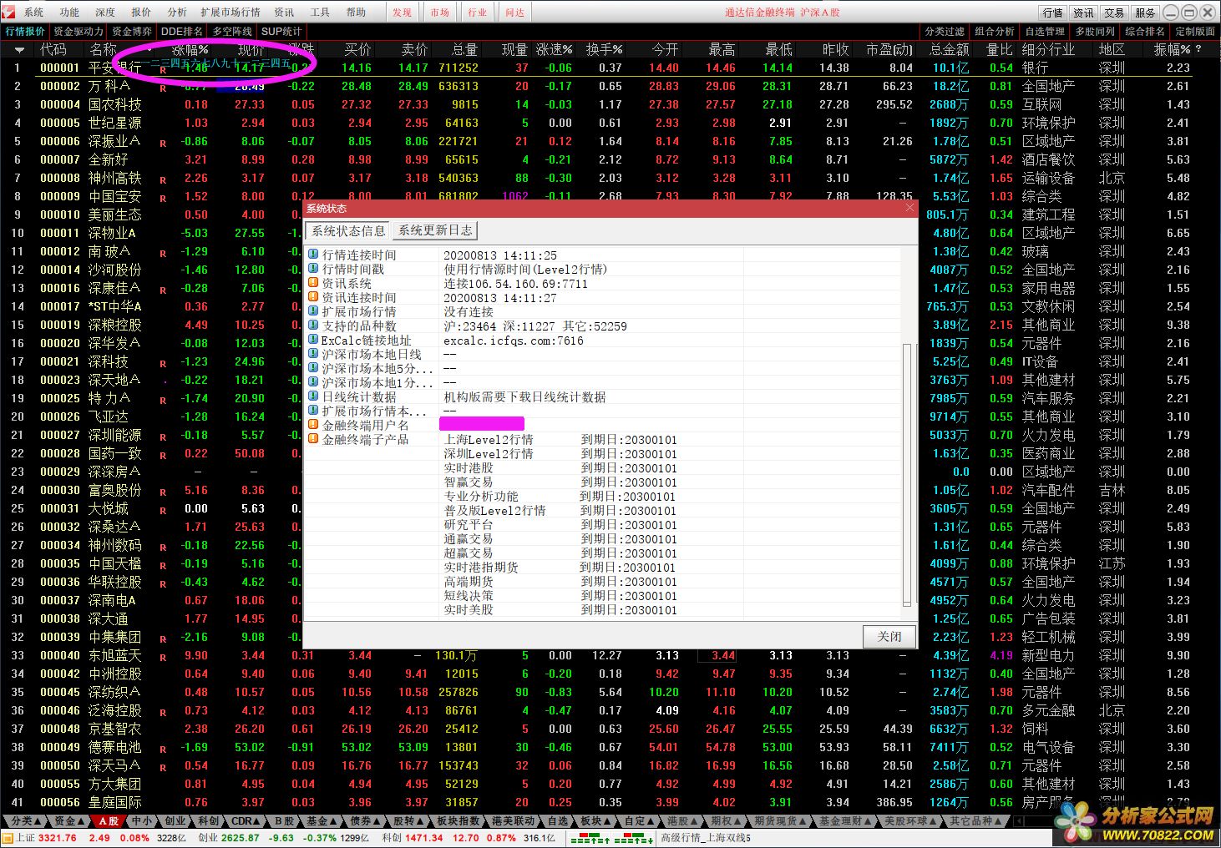Viewport: 1221px width, 848px height.
Task: Open the 板块指数 bottom tab
Action: pyautogui.click(x=458, y=821)
